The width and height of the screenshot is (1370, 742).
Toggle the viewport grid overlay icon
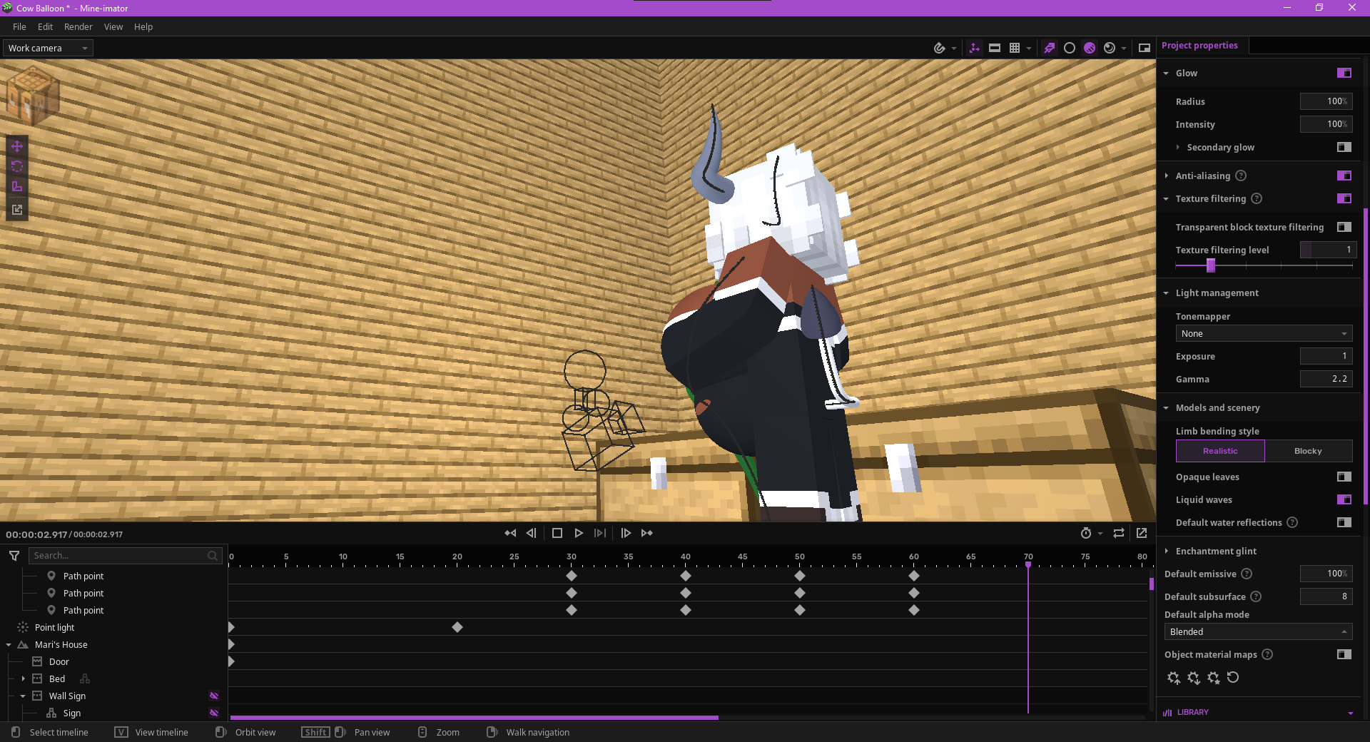(1015, 48)
